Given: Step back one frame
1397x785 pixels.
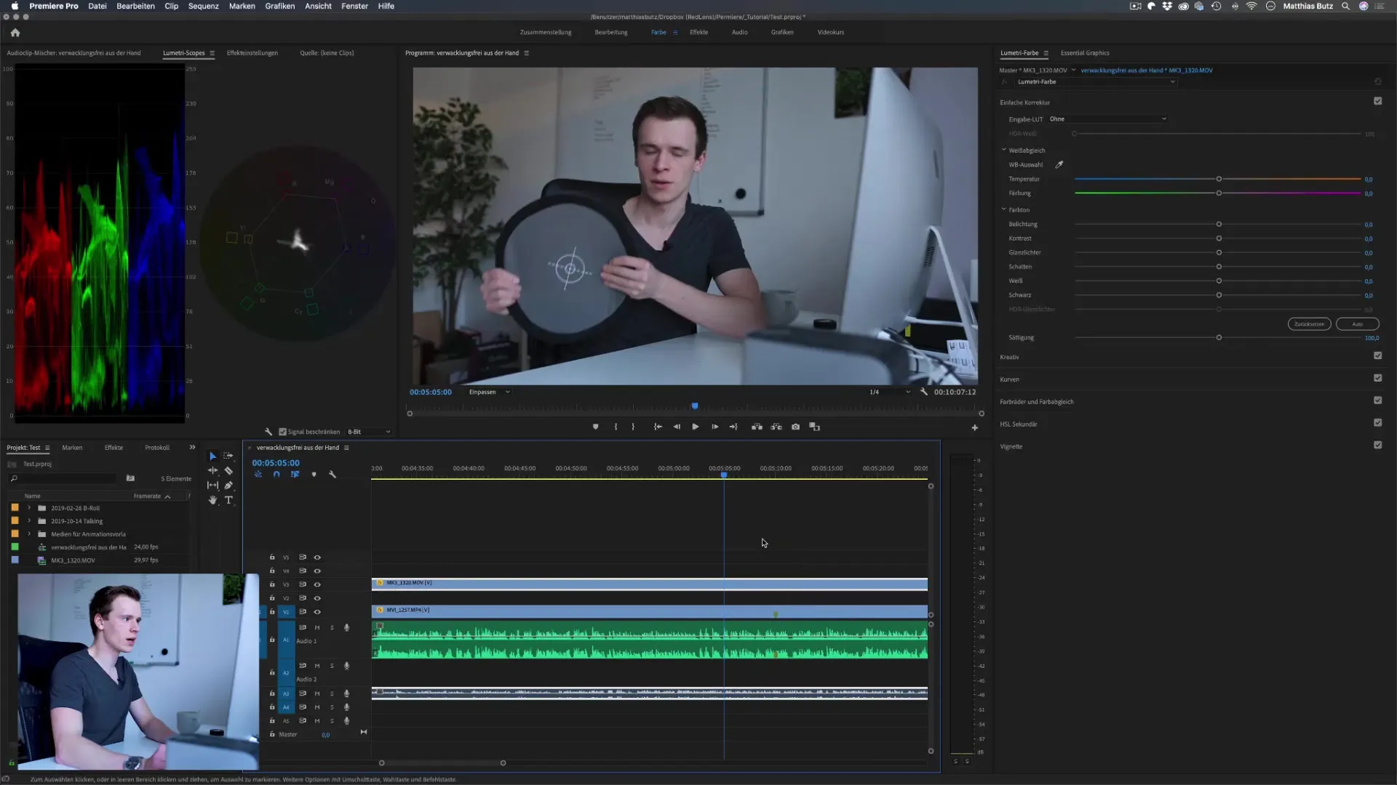Looking at the screenshot, I should coord(677,427).
